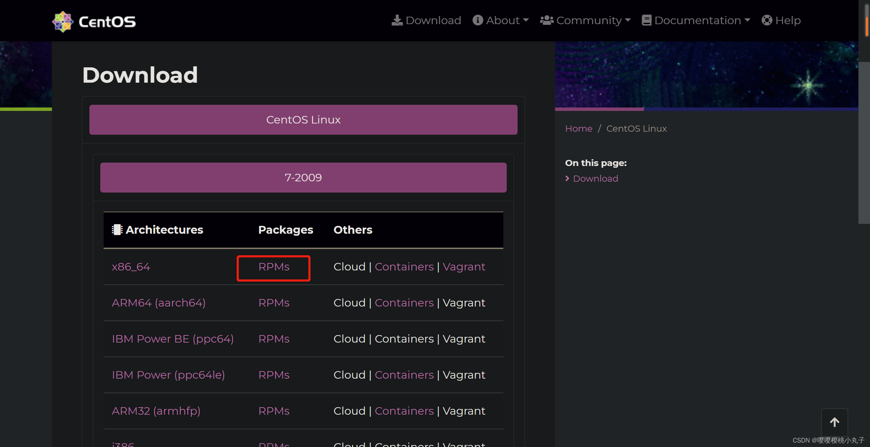Screen dimensions: 870x447
Task: Open the IBM Power (ppc64le) link
Action: 168,375
